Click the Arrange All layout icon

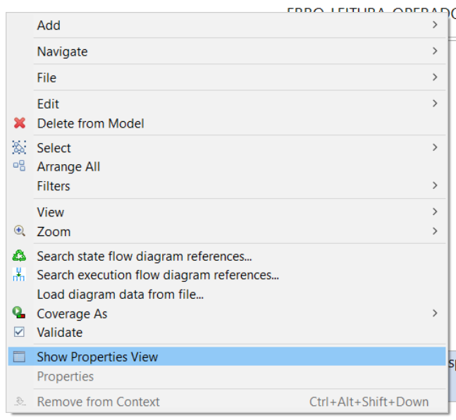20,167
